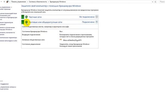Open network troubleshooting link
The width and height of the screenshot is (165, 92).
pyautogui.click(x=9, y=41)
